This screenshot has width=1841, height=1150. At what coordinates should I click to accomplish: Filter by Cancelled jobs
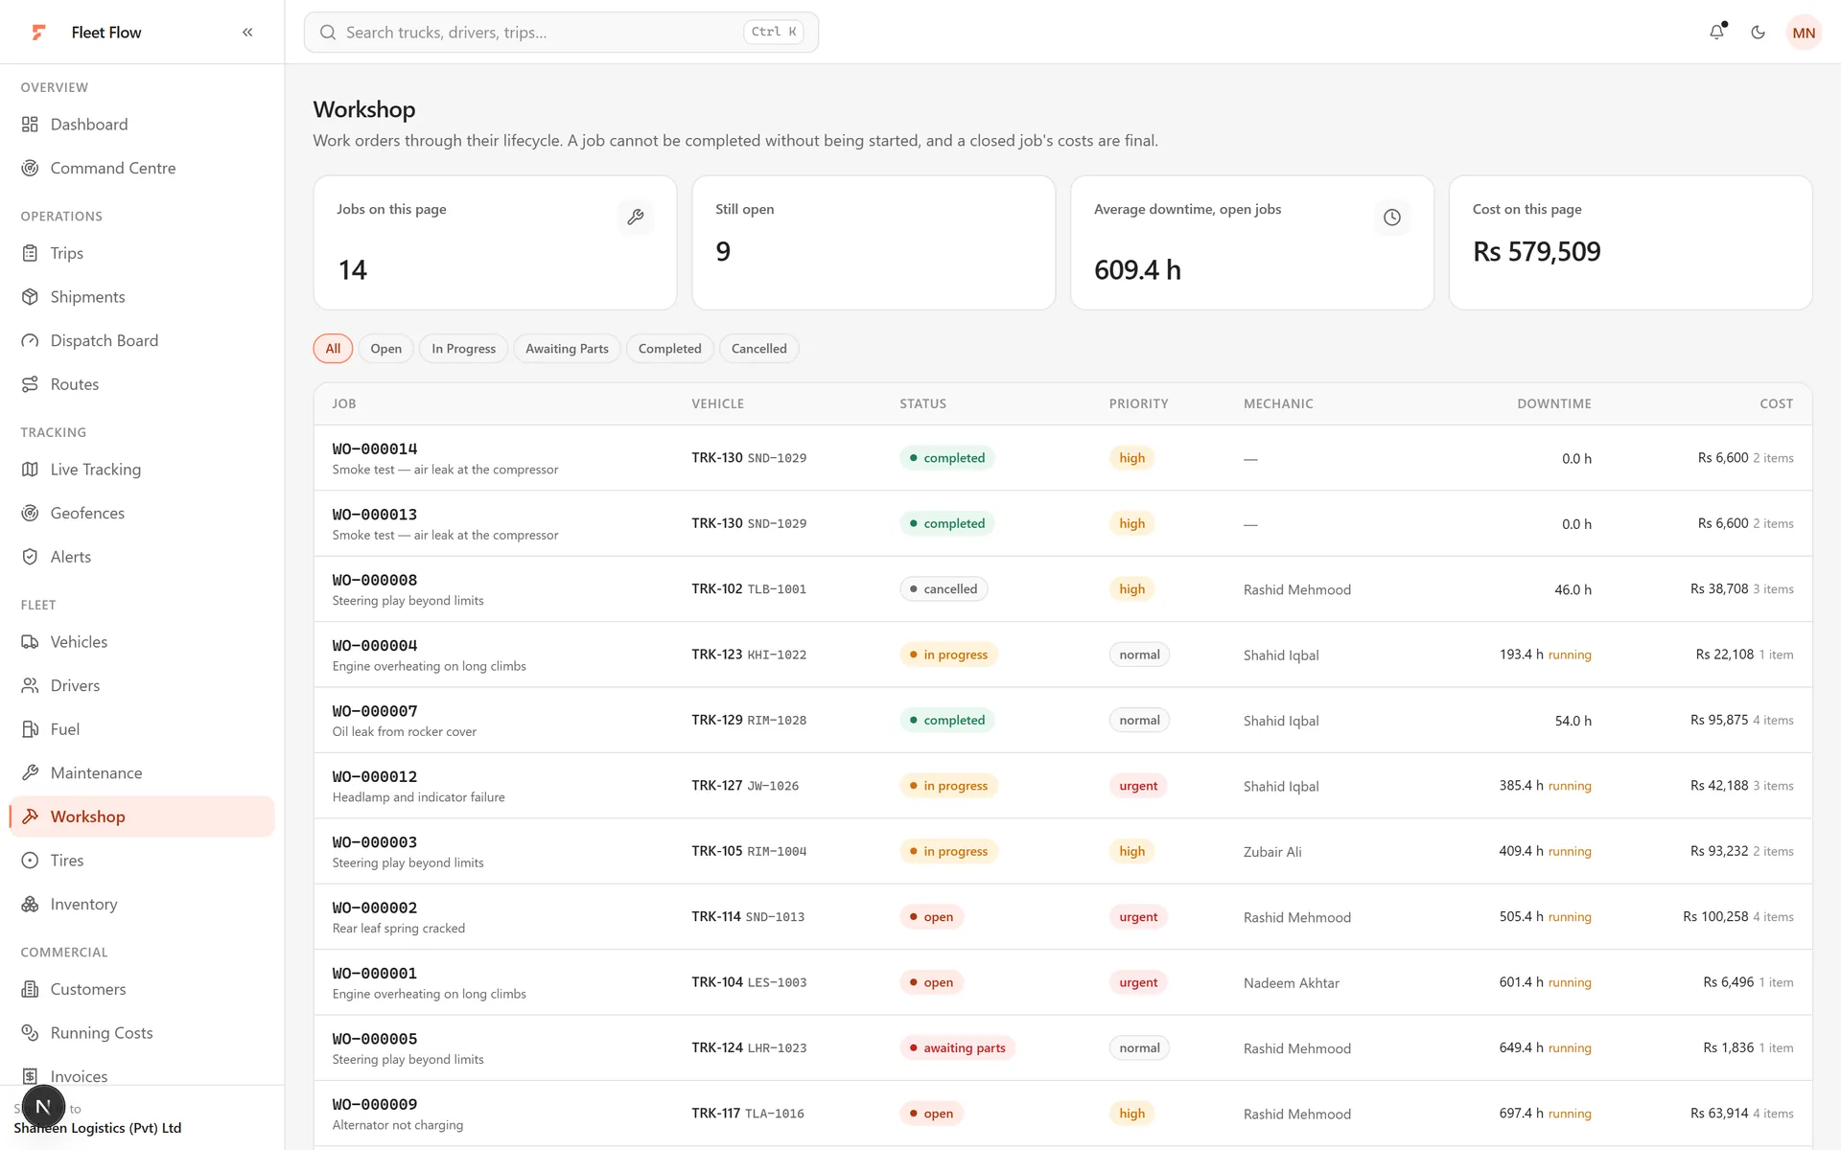[x=759, y=349]
